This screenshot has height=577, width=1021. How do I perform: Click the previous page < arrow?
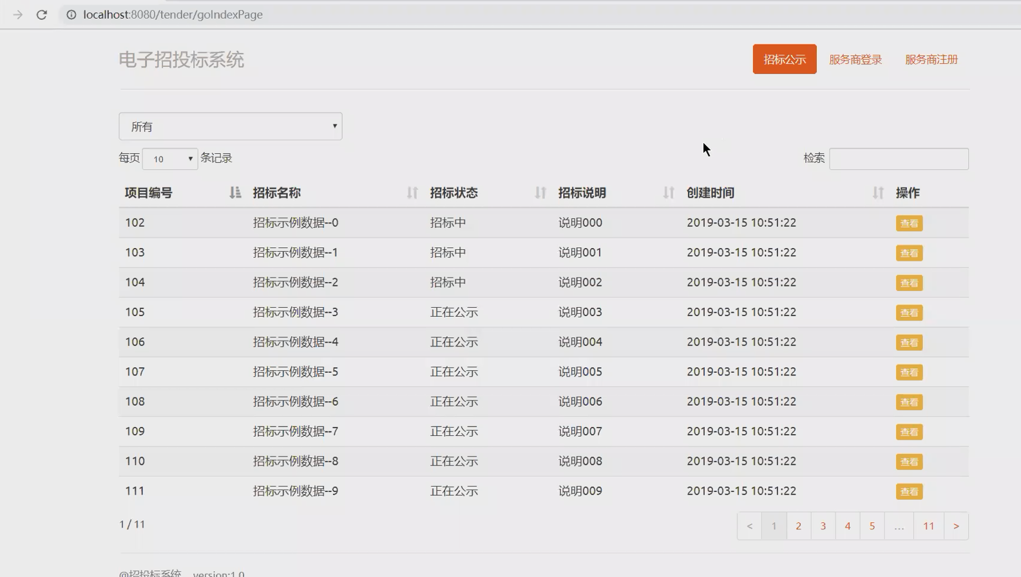pyautogui.click(x=749, y=526)
